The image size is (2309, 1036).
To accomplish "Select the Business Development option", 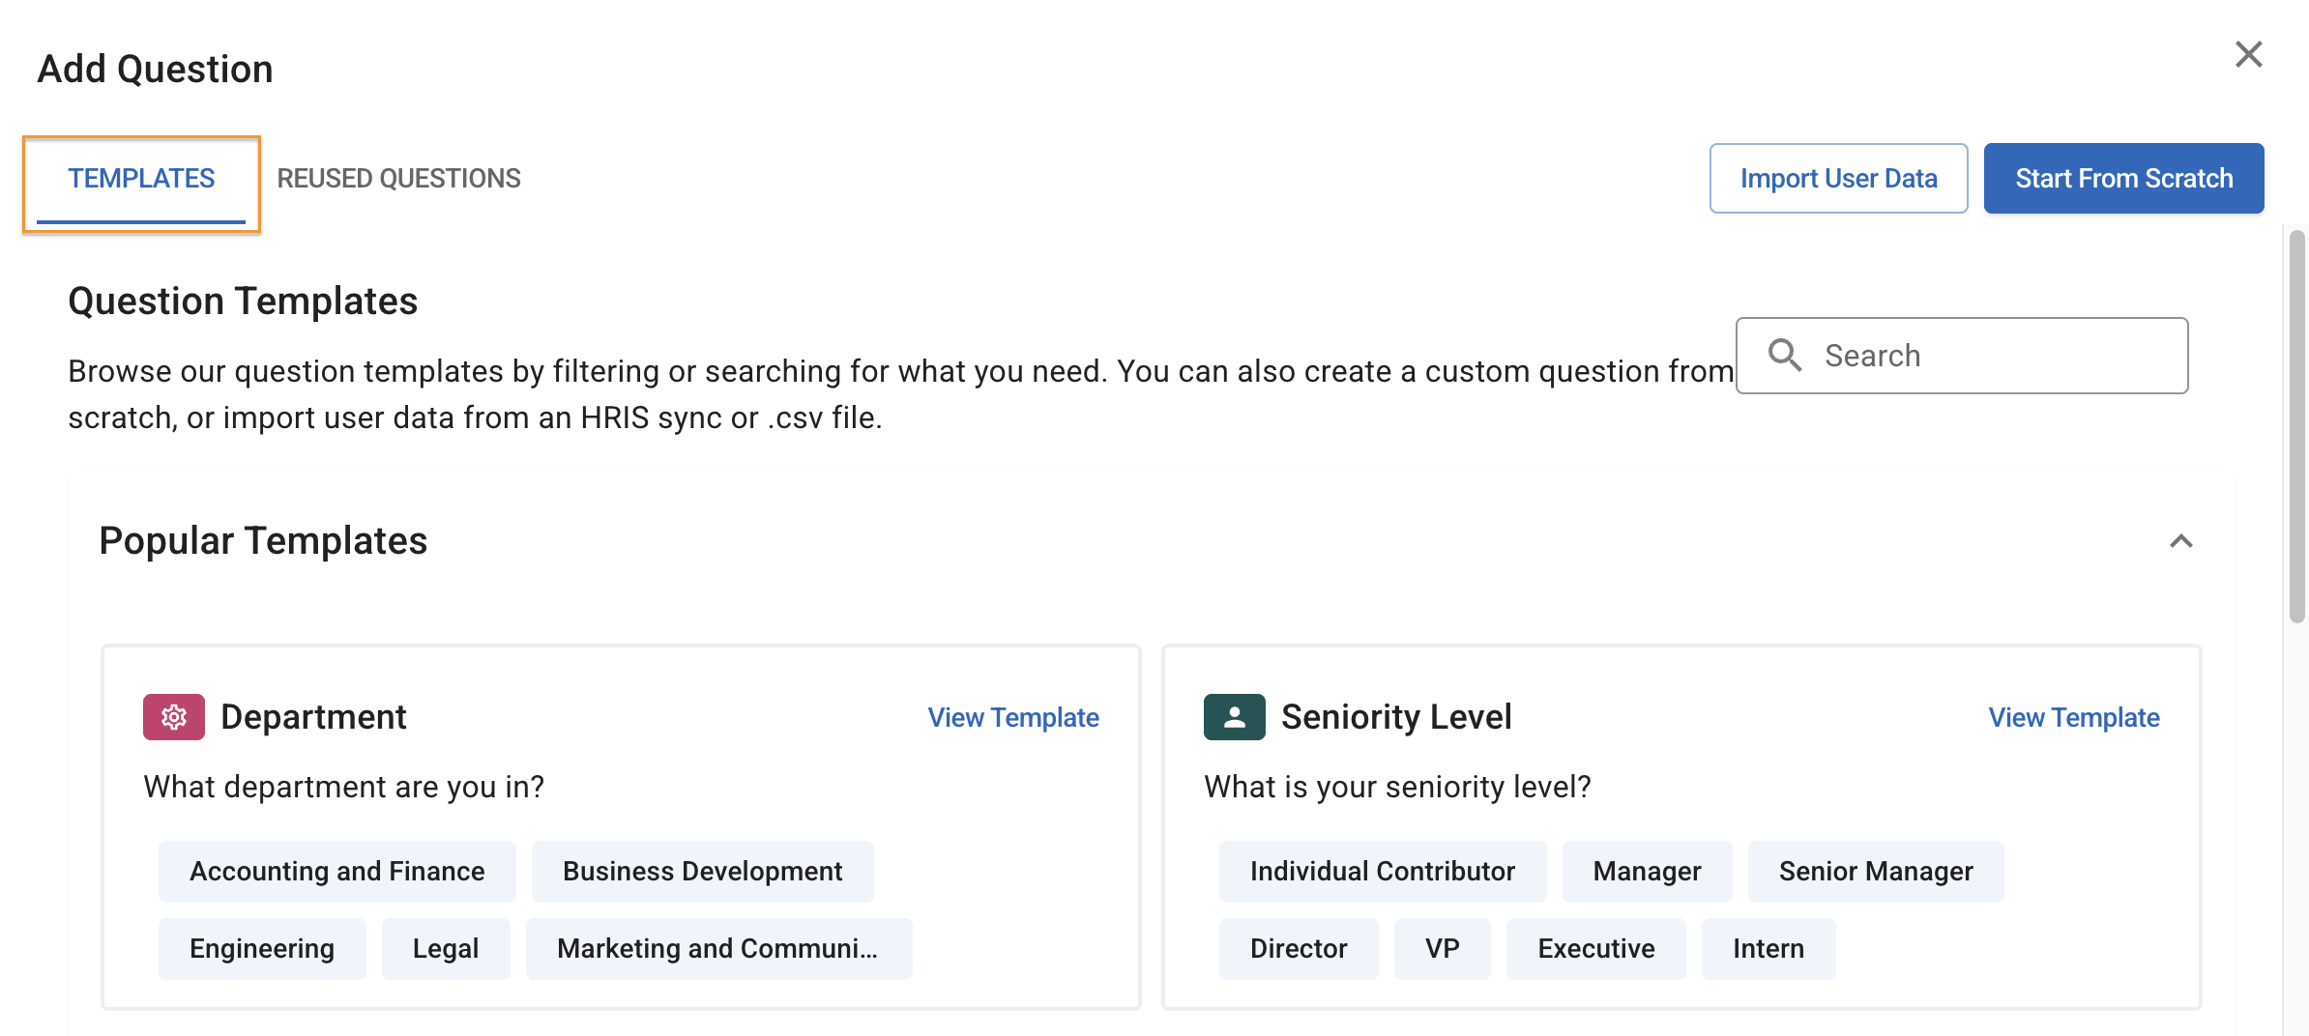I will (x=702, y=871).
